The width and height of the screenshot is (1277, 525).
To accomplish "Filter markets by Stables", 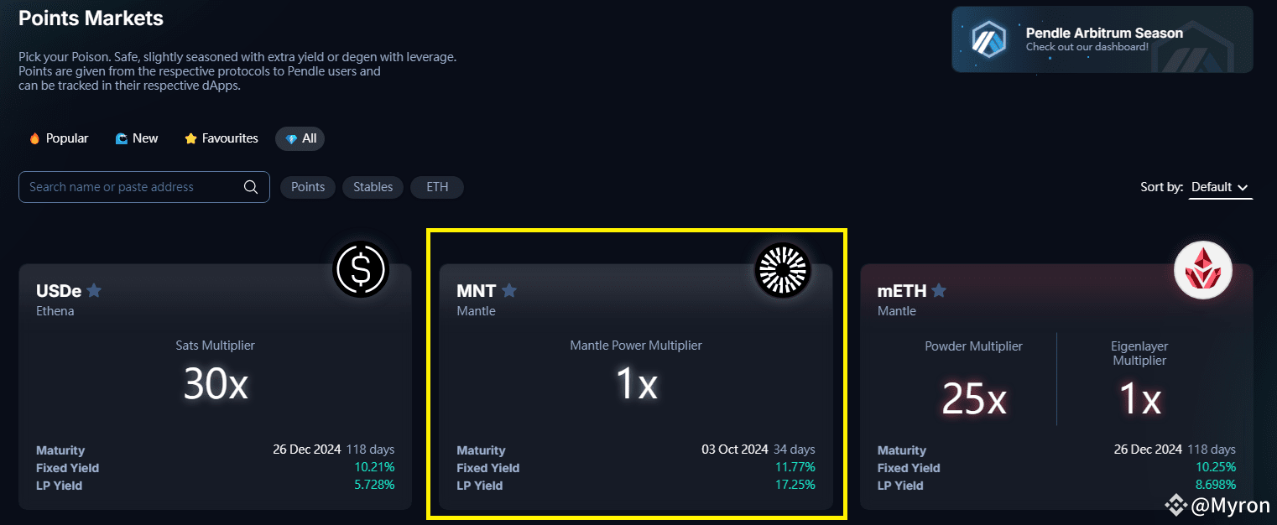I will 373,187.
